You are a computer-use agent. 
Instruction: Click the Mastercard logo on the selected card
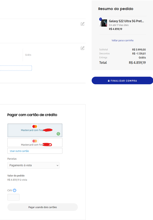point(35,126)
